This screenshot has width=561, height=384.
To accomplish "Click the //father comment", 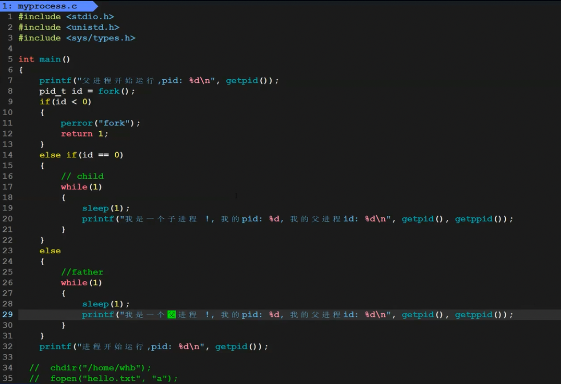I will [82, 272].
